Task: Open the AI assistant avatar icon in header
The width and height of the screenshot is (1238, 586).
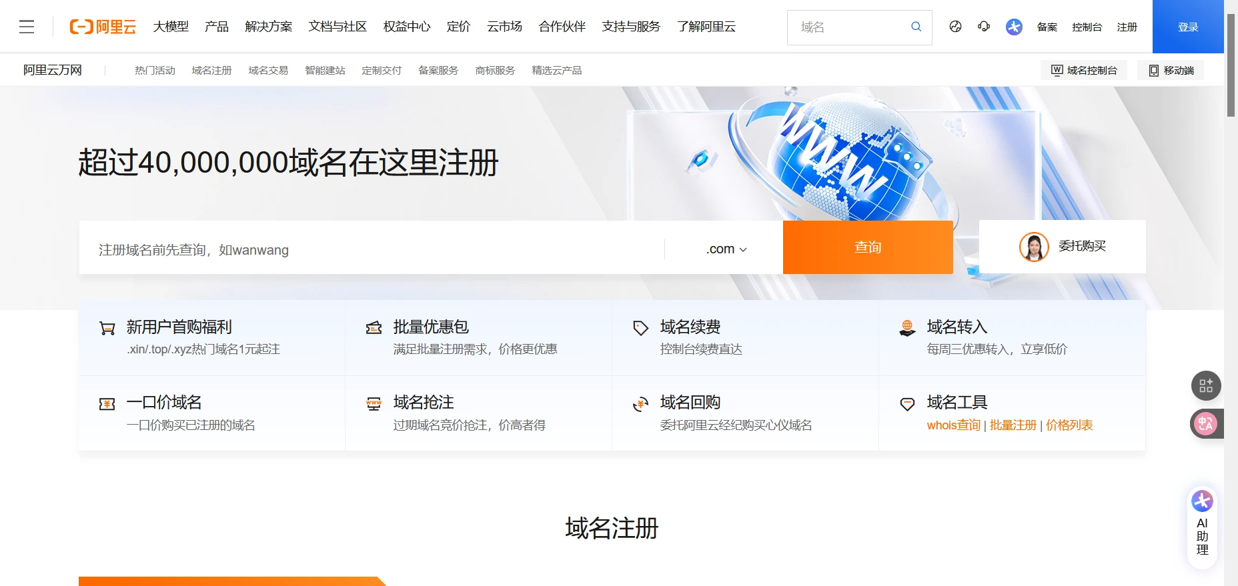Action: [1014, 27]
